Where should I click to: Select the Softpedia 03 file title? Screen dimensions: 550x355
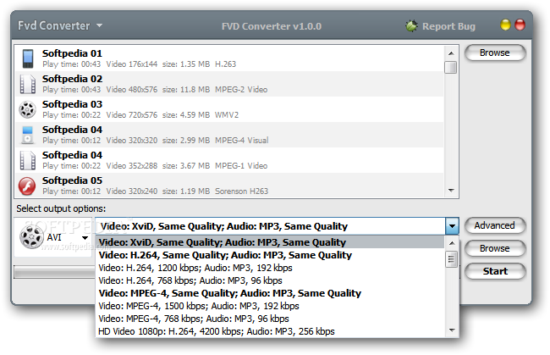72,104
